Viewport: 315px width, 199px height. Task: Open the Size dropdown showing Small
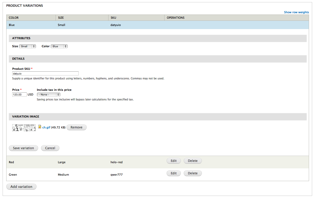(x=28, y=46)
